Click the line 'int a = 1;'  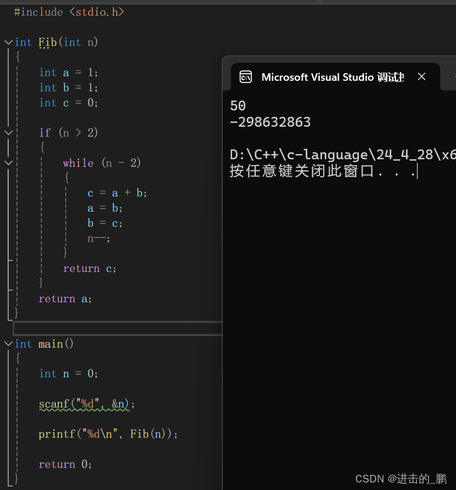(x=69, y=73)
